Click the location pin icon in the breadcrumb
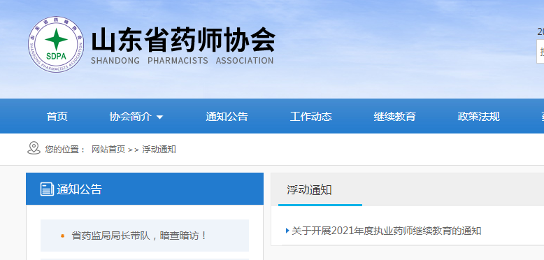 [34, 148]
